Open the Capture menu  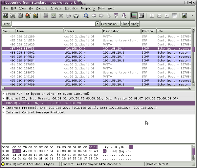click(42, 8)
